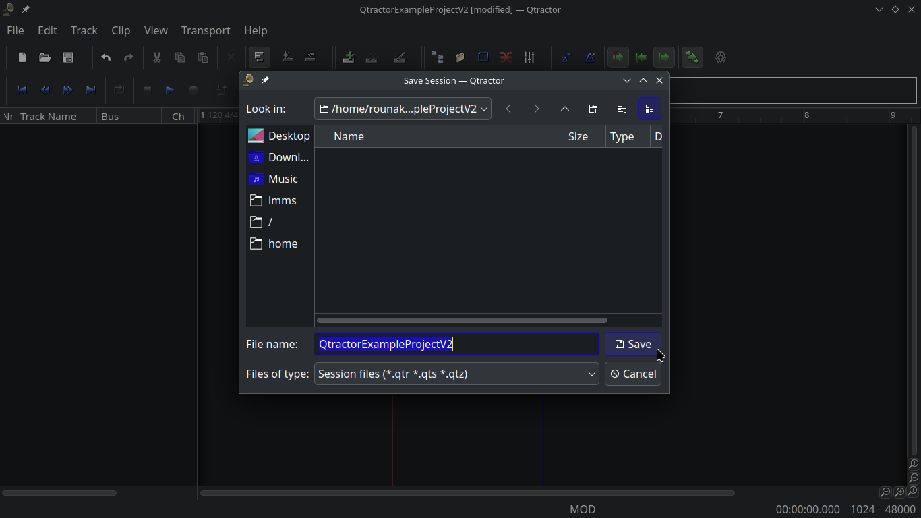Open the Transport menu
921x518 pixels.
[206, 30]
